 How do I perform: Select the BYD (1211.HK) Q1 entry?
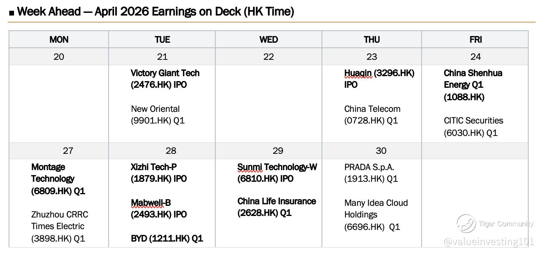[x=167, y=238]
